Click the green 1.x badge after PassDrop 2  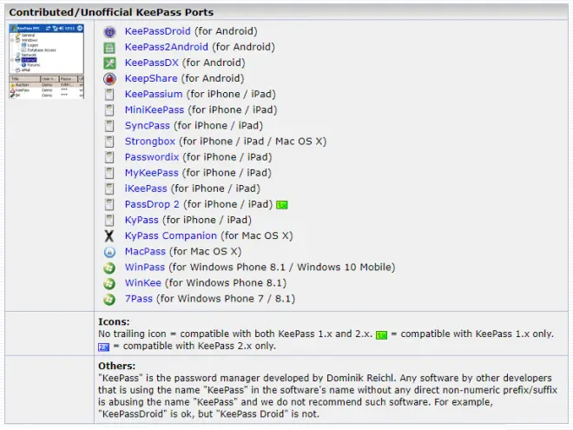(x=282, y=205)
